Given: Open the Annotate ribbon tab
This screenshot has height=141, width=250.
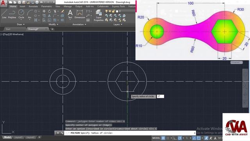Looking at the screenshot, I should pyautogui.click(x=33, y=6).
